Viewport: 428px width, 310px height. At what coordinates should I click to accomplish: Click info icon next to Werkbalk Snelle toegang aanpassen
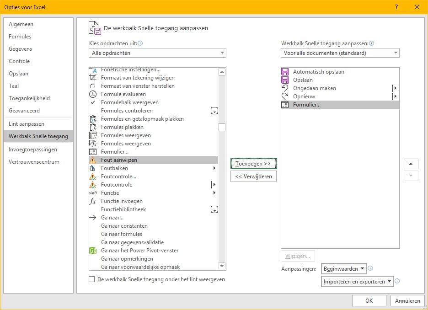point(371,43)
